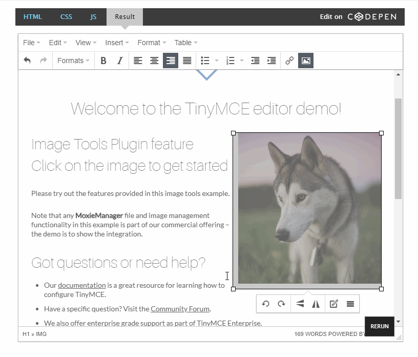Image resolution: width=418 pixels, height=357 pixels.
Task: Switch to the CSS tab
Action: pos(66,17)
